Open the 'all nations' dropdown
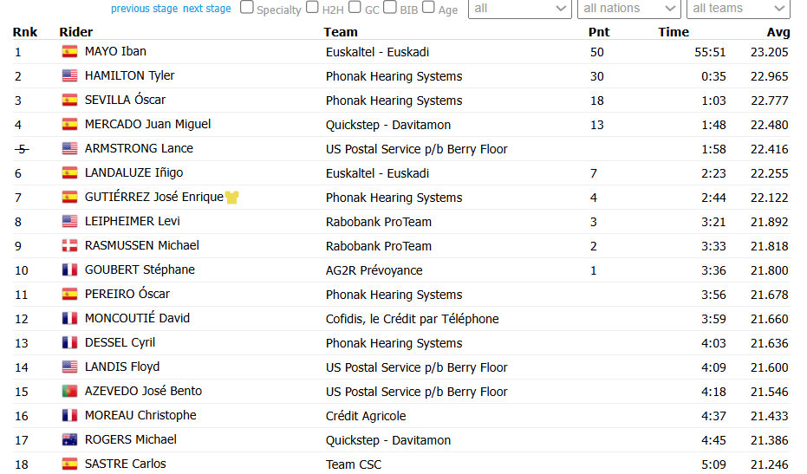 (x=628, y=9)
